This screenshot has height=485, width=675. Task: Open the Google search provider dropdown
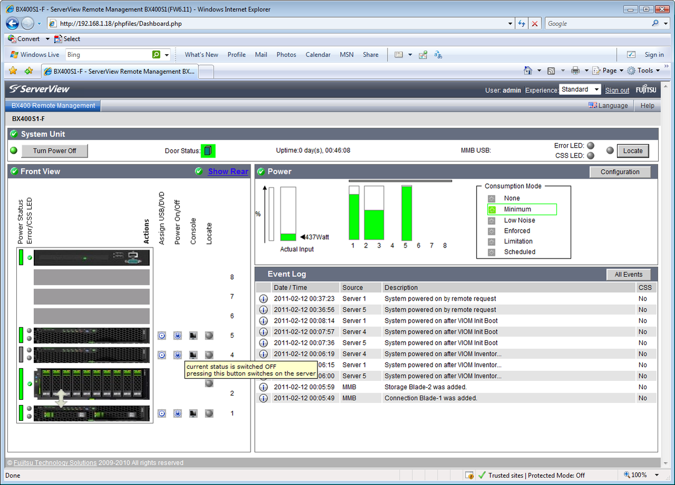pos(666,24)
